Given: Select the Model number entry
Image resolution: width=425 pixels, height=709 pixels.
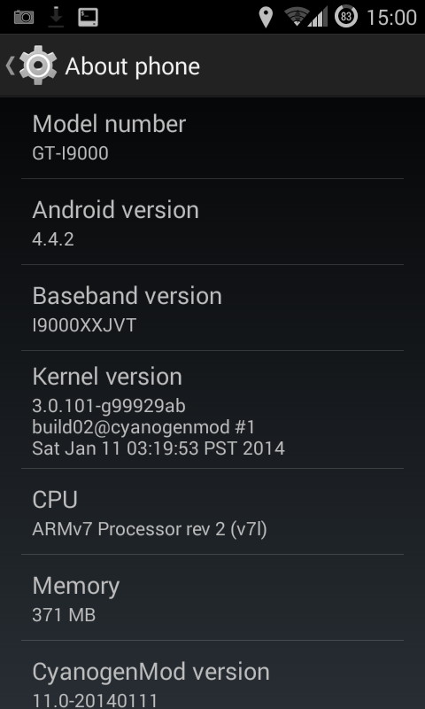Looking at the screenshot, I should (x=212, y=137).
